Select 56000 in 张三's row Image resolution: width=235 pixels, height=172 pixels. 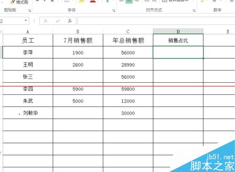click(128, 77)
